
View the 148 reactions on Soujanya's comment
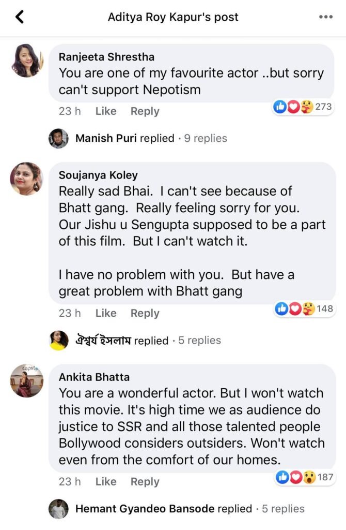pyautogui.click(x=304, y=309)
